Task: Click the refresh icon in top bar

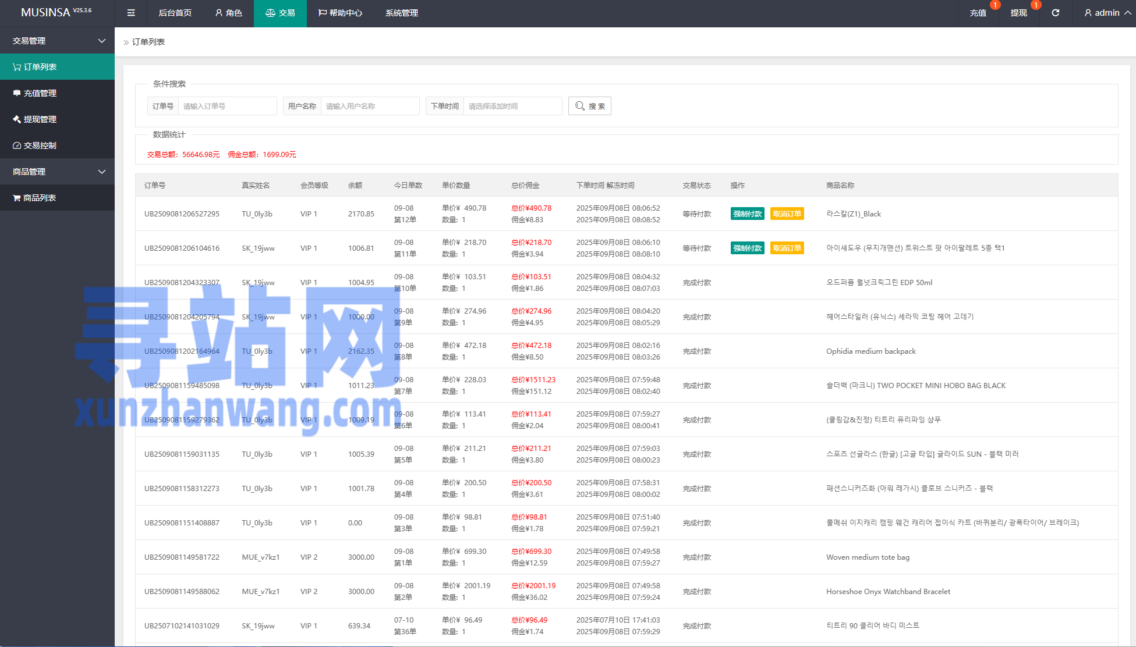Action: tap(1055, 13)
